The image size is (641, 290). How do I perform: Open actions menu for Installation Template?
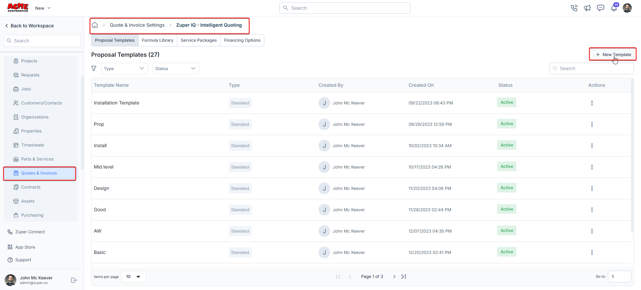click(x=592, y=103)
